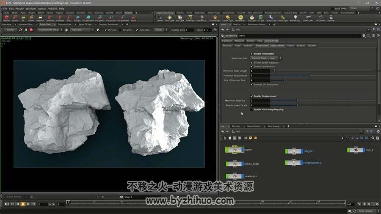Viewport: 381px width, 214px height.
Task: Disable the Enable Tessellation checkbox
Action: [x=252, y=54]
